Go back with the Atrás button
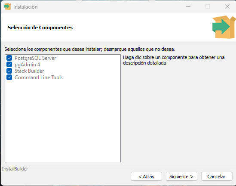The height and width of the screenshot is (186, 236). (146, 177)
